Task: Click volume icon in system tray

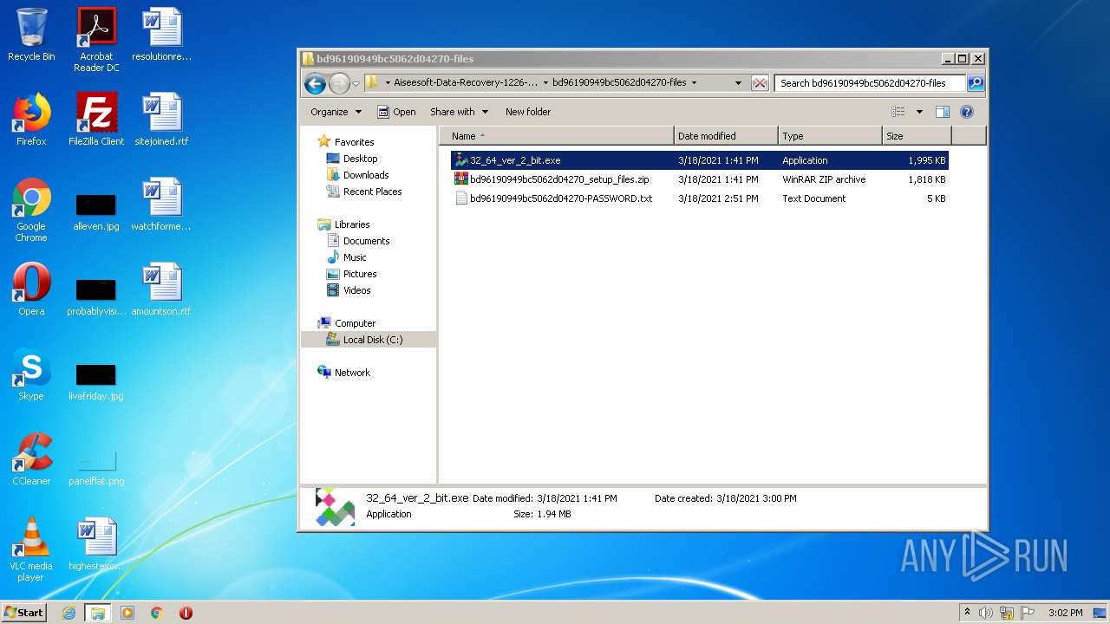Action: point(986,613)
